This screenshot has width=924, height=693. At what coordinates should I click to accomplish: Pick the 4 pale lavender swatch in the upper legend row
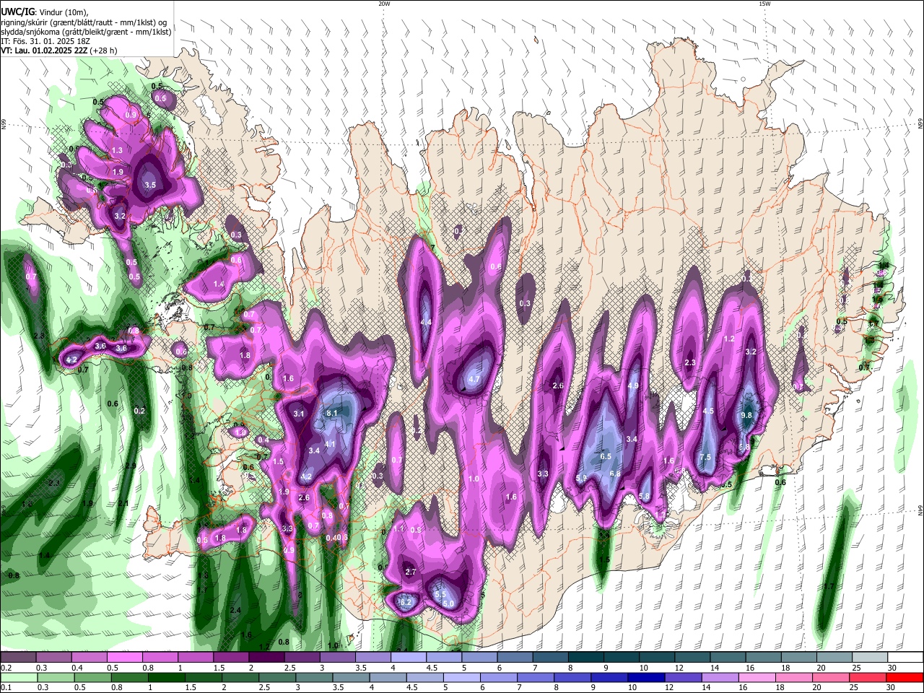pos(407,658)
